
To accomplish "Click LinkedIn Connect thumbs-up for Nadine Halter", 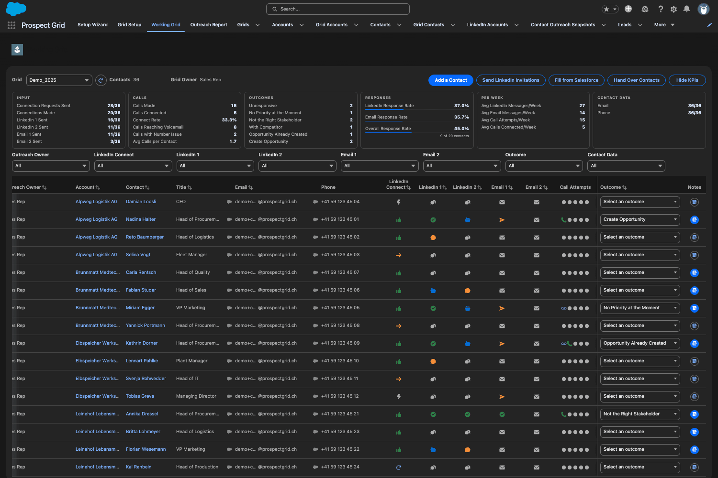I will pyautogui.click(x=399, y=220).
